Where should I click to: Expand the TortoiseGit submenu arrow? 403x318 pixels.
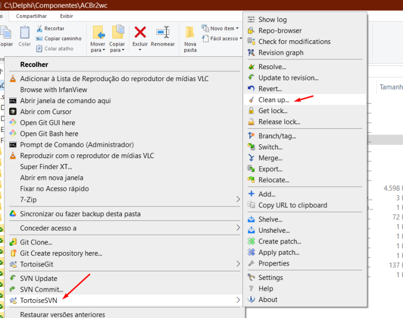point(238,264)
